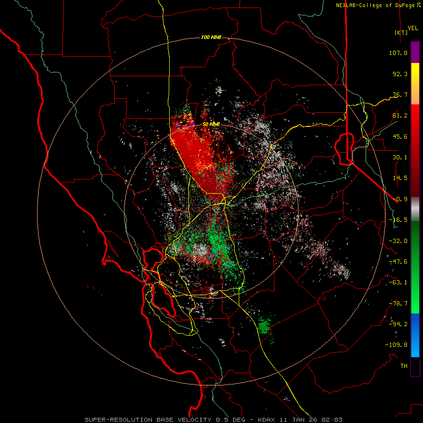The image size is (423, 423).
Task: Click the 14.5 velocity scale value
Action: coord(400,178)
